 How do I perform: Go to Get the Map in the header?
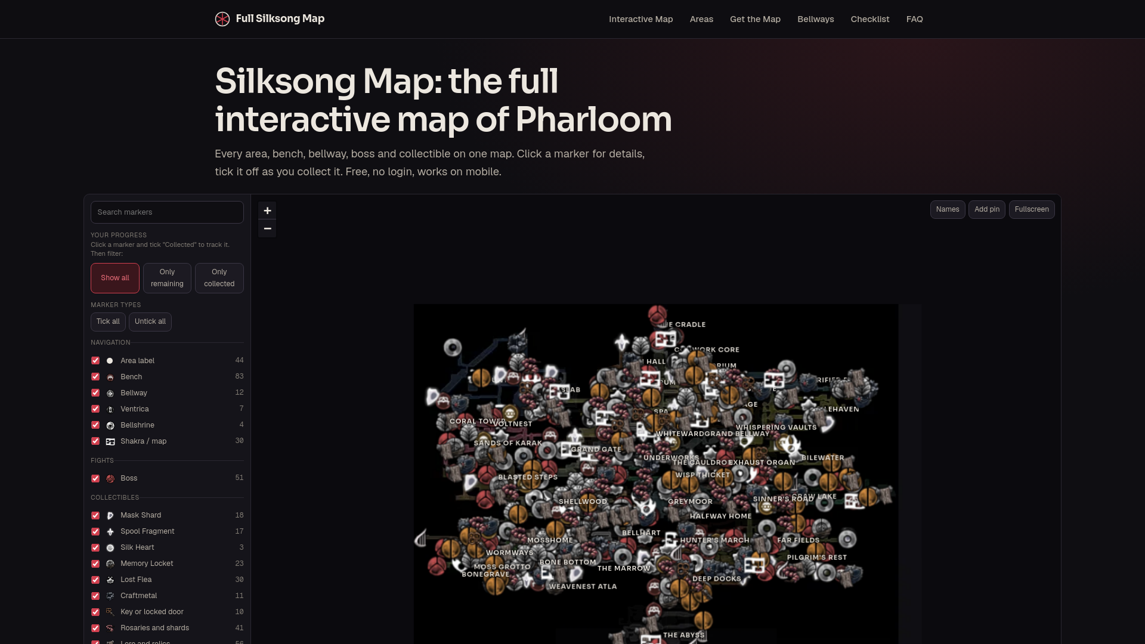(755, 19)
